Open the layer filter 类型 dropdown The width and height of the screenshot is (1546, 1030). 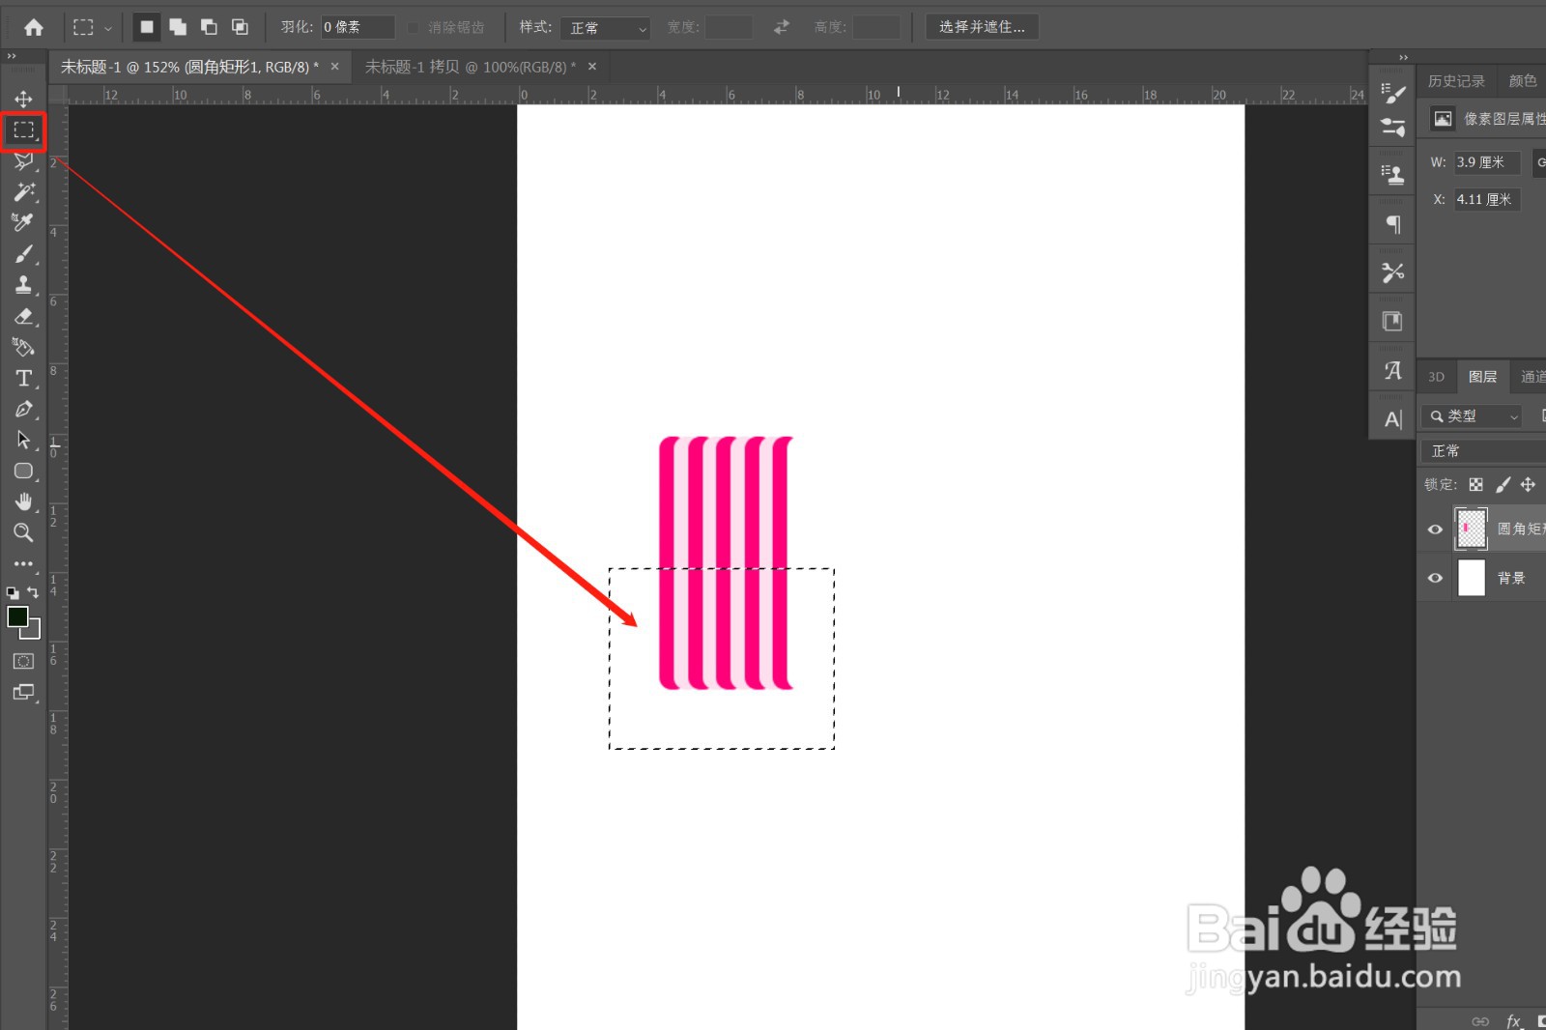(1472, 415)
